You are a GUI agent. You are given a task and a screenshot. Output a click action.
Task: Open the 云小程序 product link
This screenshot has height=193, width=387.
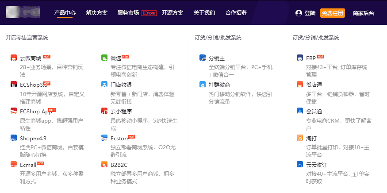pos(121,112)
